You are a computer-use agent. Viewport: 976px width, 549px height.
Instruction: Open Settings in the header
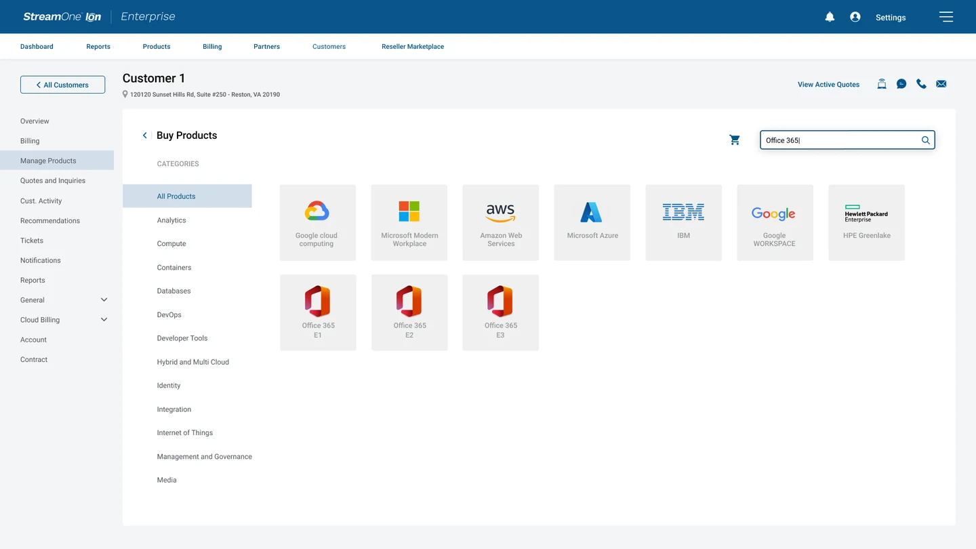[x=891, y=18]
